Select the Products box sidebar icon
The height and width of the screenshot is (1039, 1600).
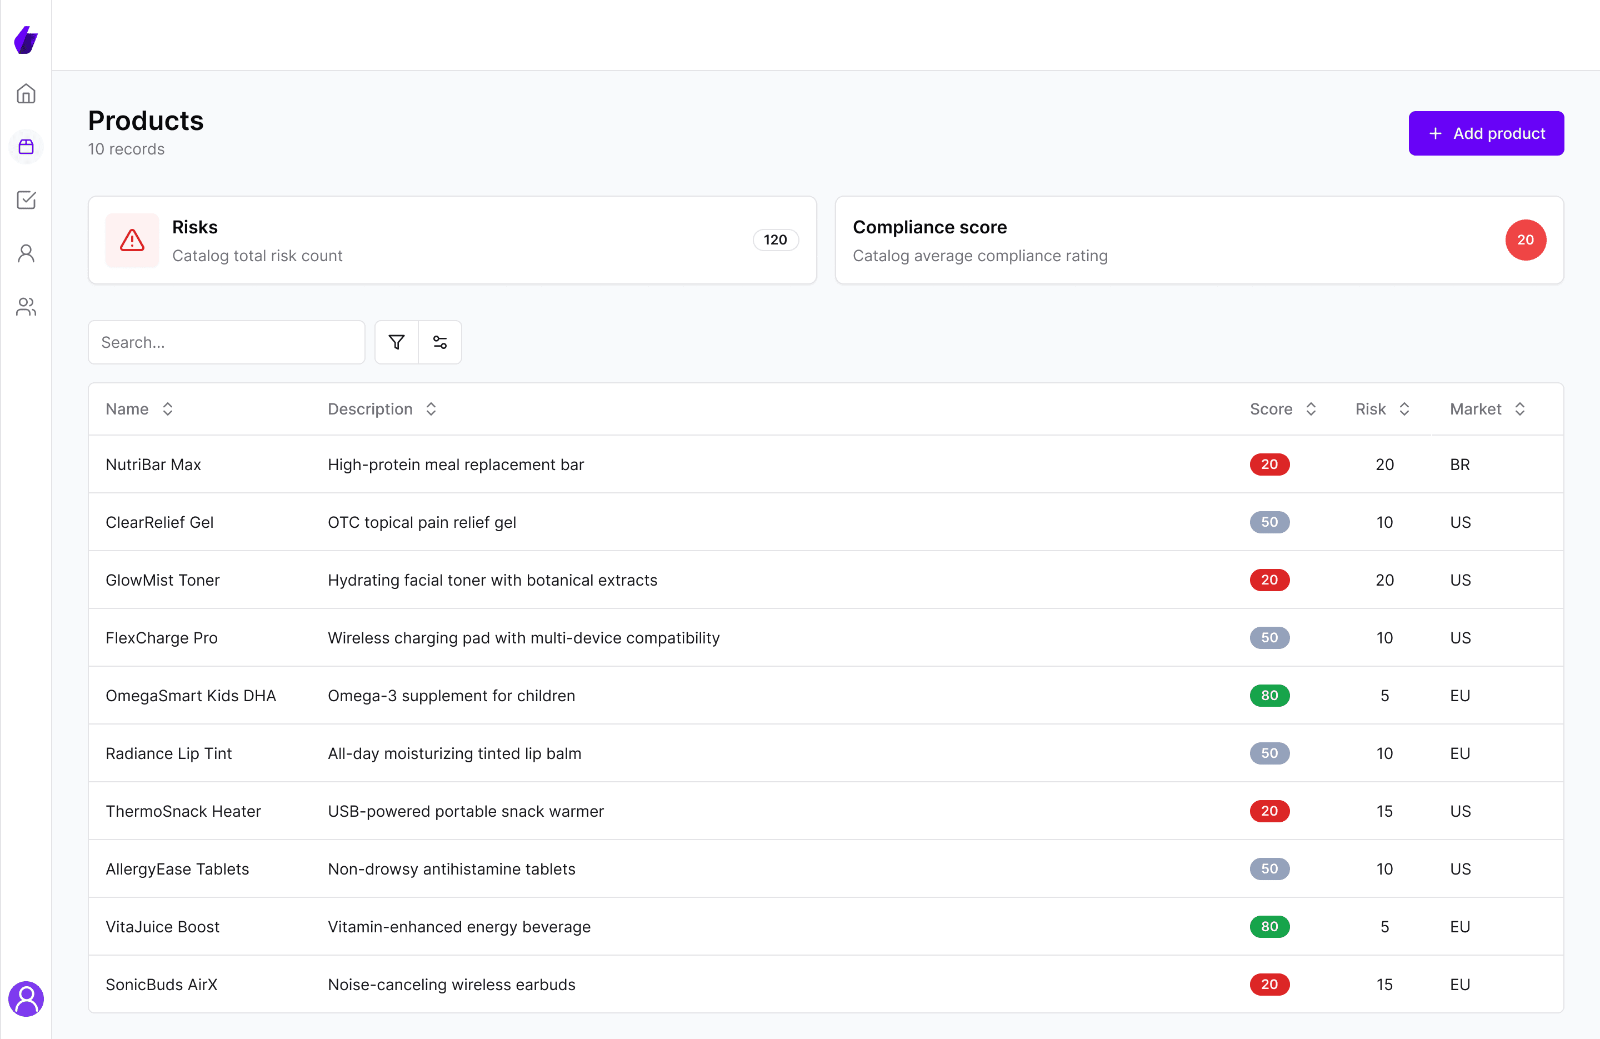click(26, 147)
